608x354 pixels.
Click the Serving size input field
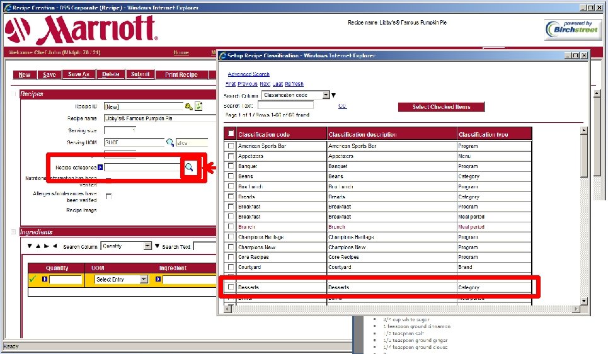120,130
